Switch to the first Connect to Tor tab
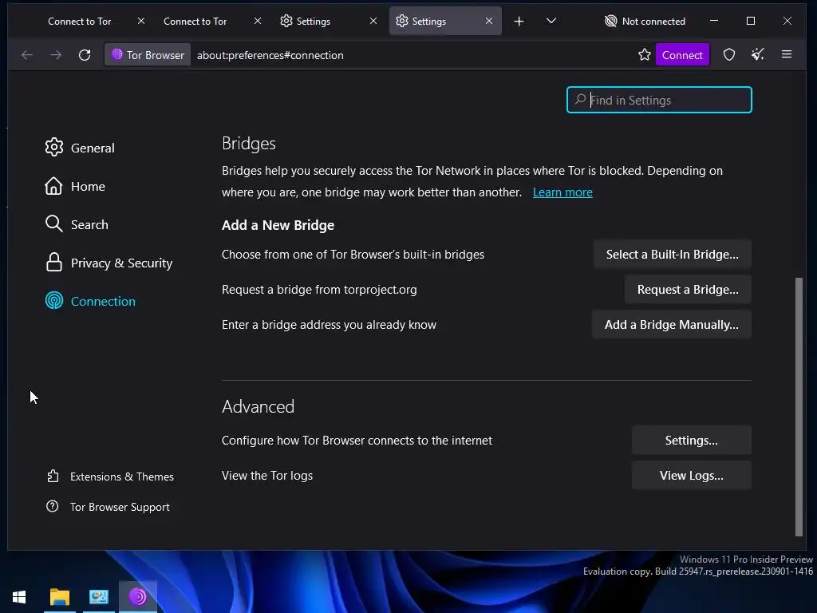Image resolution: width=817 pixels, height=613 pixels. pos(79,22)
